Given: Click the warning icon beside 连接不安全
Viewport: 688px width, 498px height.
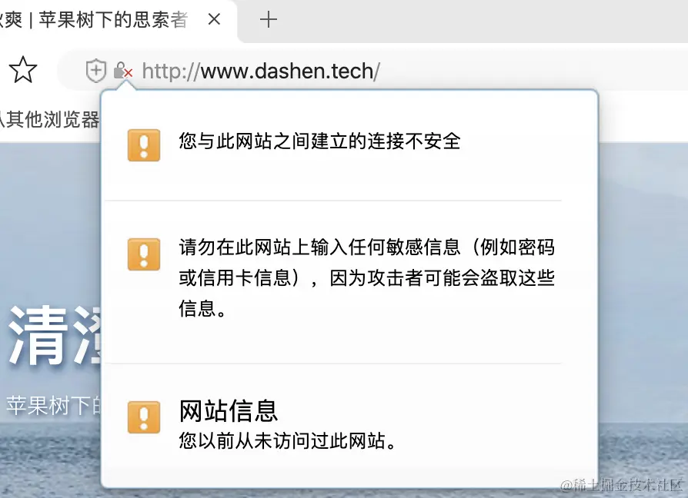Looking at the screenshot, I should 144,145.
